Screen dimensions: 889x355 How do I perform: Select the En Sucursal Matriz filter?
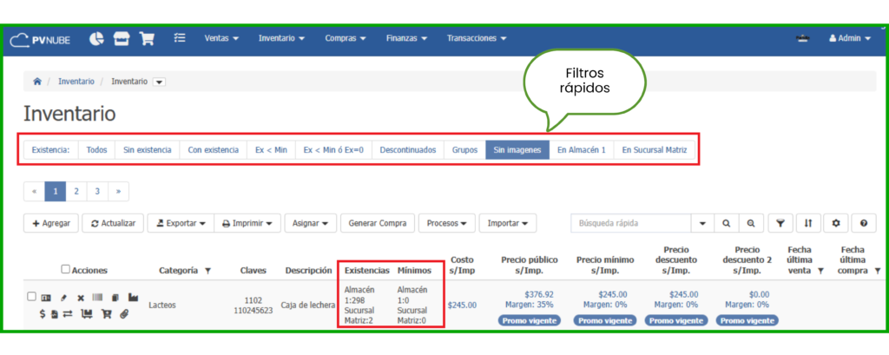pyautogui.click(x=655, y=150)
